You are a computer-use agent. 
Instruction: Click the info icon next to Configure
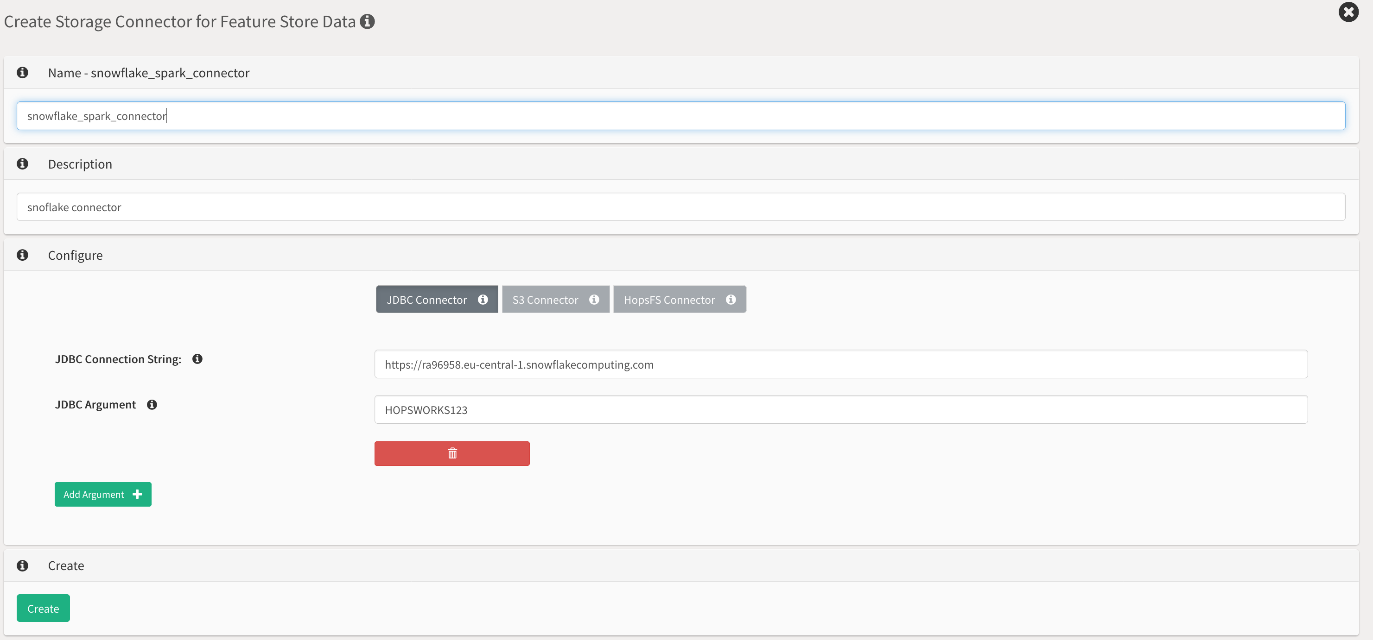pos(22,255)
